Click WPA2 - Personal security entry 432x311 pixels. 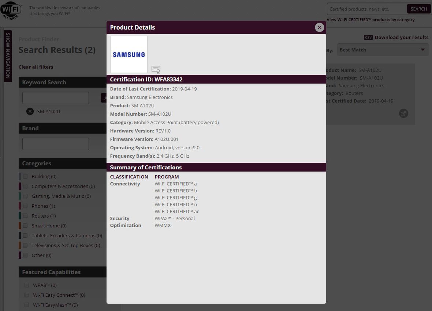coord(175,218)
